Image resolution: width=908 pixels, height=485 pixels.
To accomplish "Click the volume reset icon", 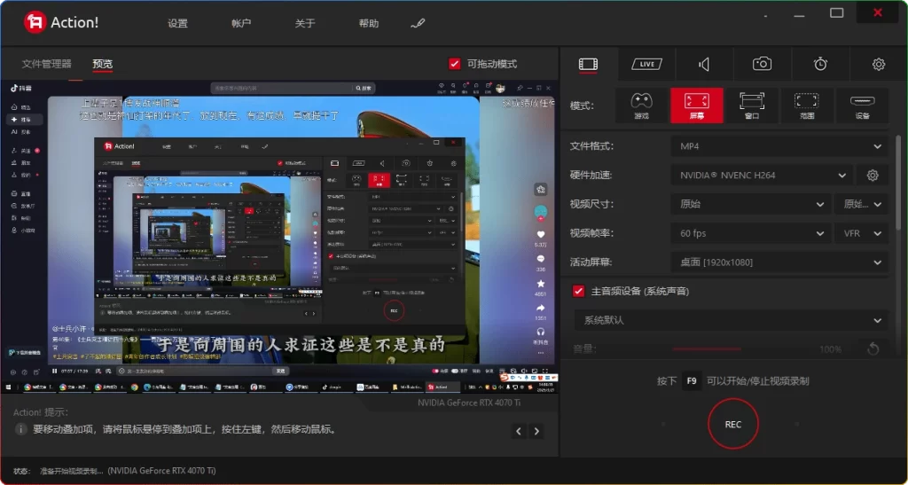I will 873,348.
